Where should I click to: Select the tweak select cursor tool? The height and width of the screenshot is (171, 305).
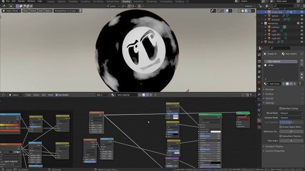(x=11, y=6)
